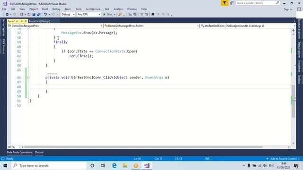This screenshot has height=170, width=303.
Task: Click the account picture icon near Sign in
Action: pyautogui.click(x=299, y=9)
